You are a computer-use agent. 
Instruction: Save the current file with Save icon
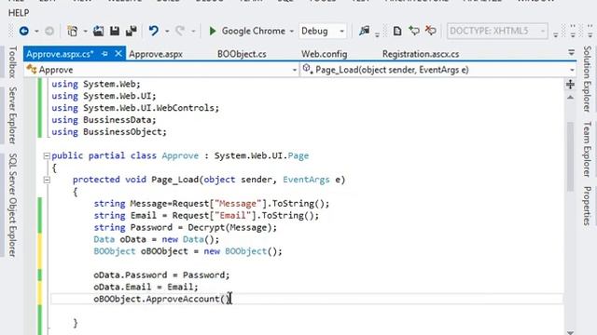click(x=115, y=31)
